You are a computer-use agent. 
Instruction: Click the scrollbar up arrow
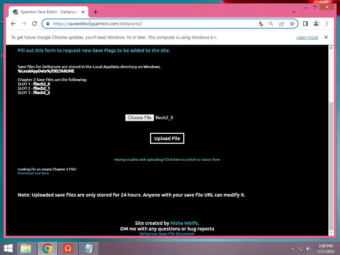point(331,48)
